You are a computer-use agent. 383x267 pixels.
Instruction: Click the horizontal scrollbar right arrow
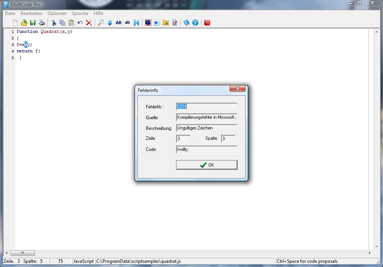click(370, 253)
